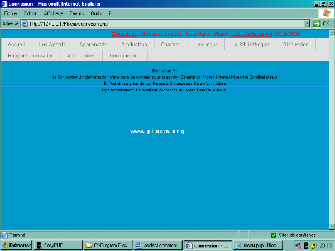
Task: Click the '1 travailleur connectés' line
Action: tap(165, 90)
